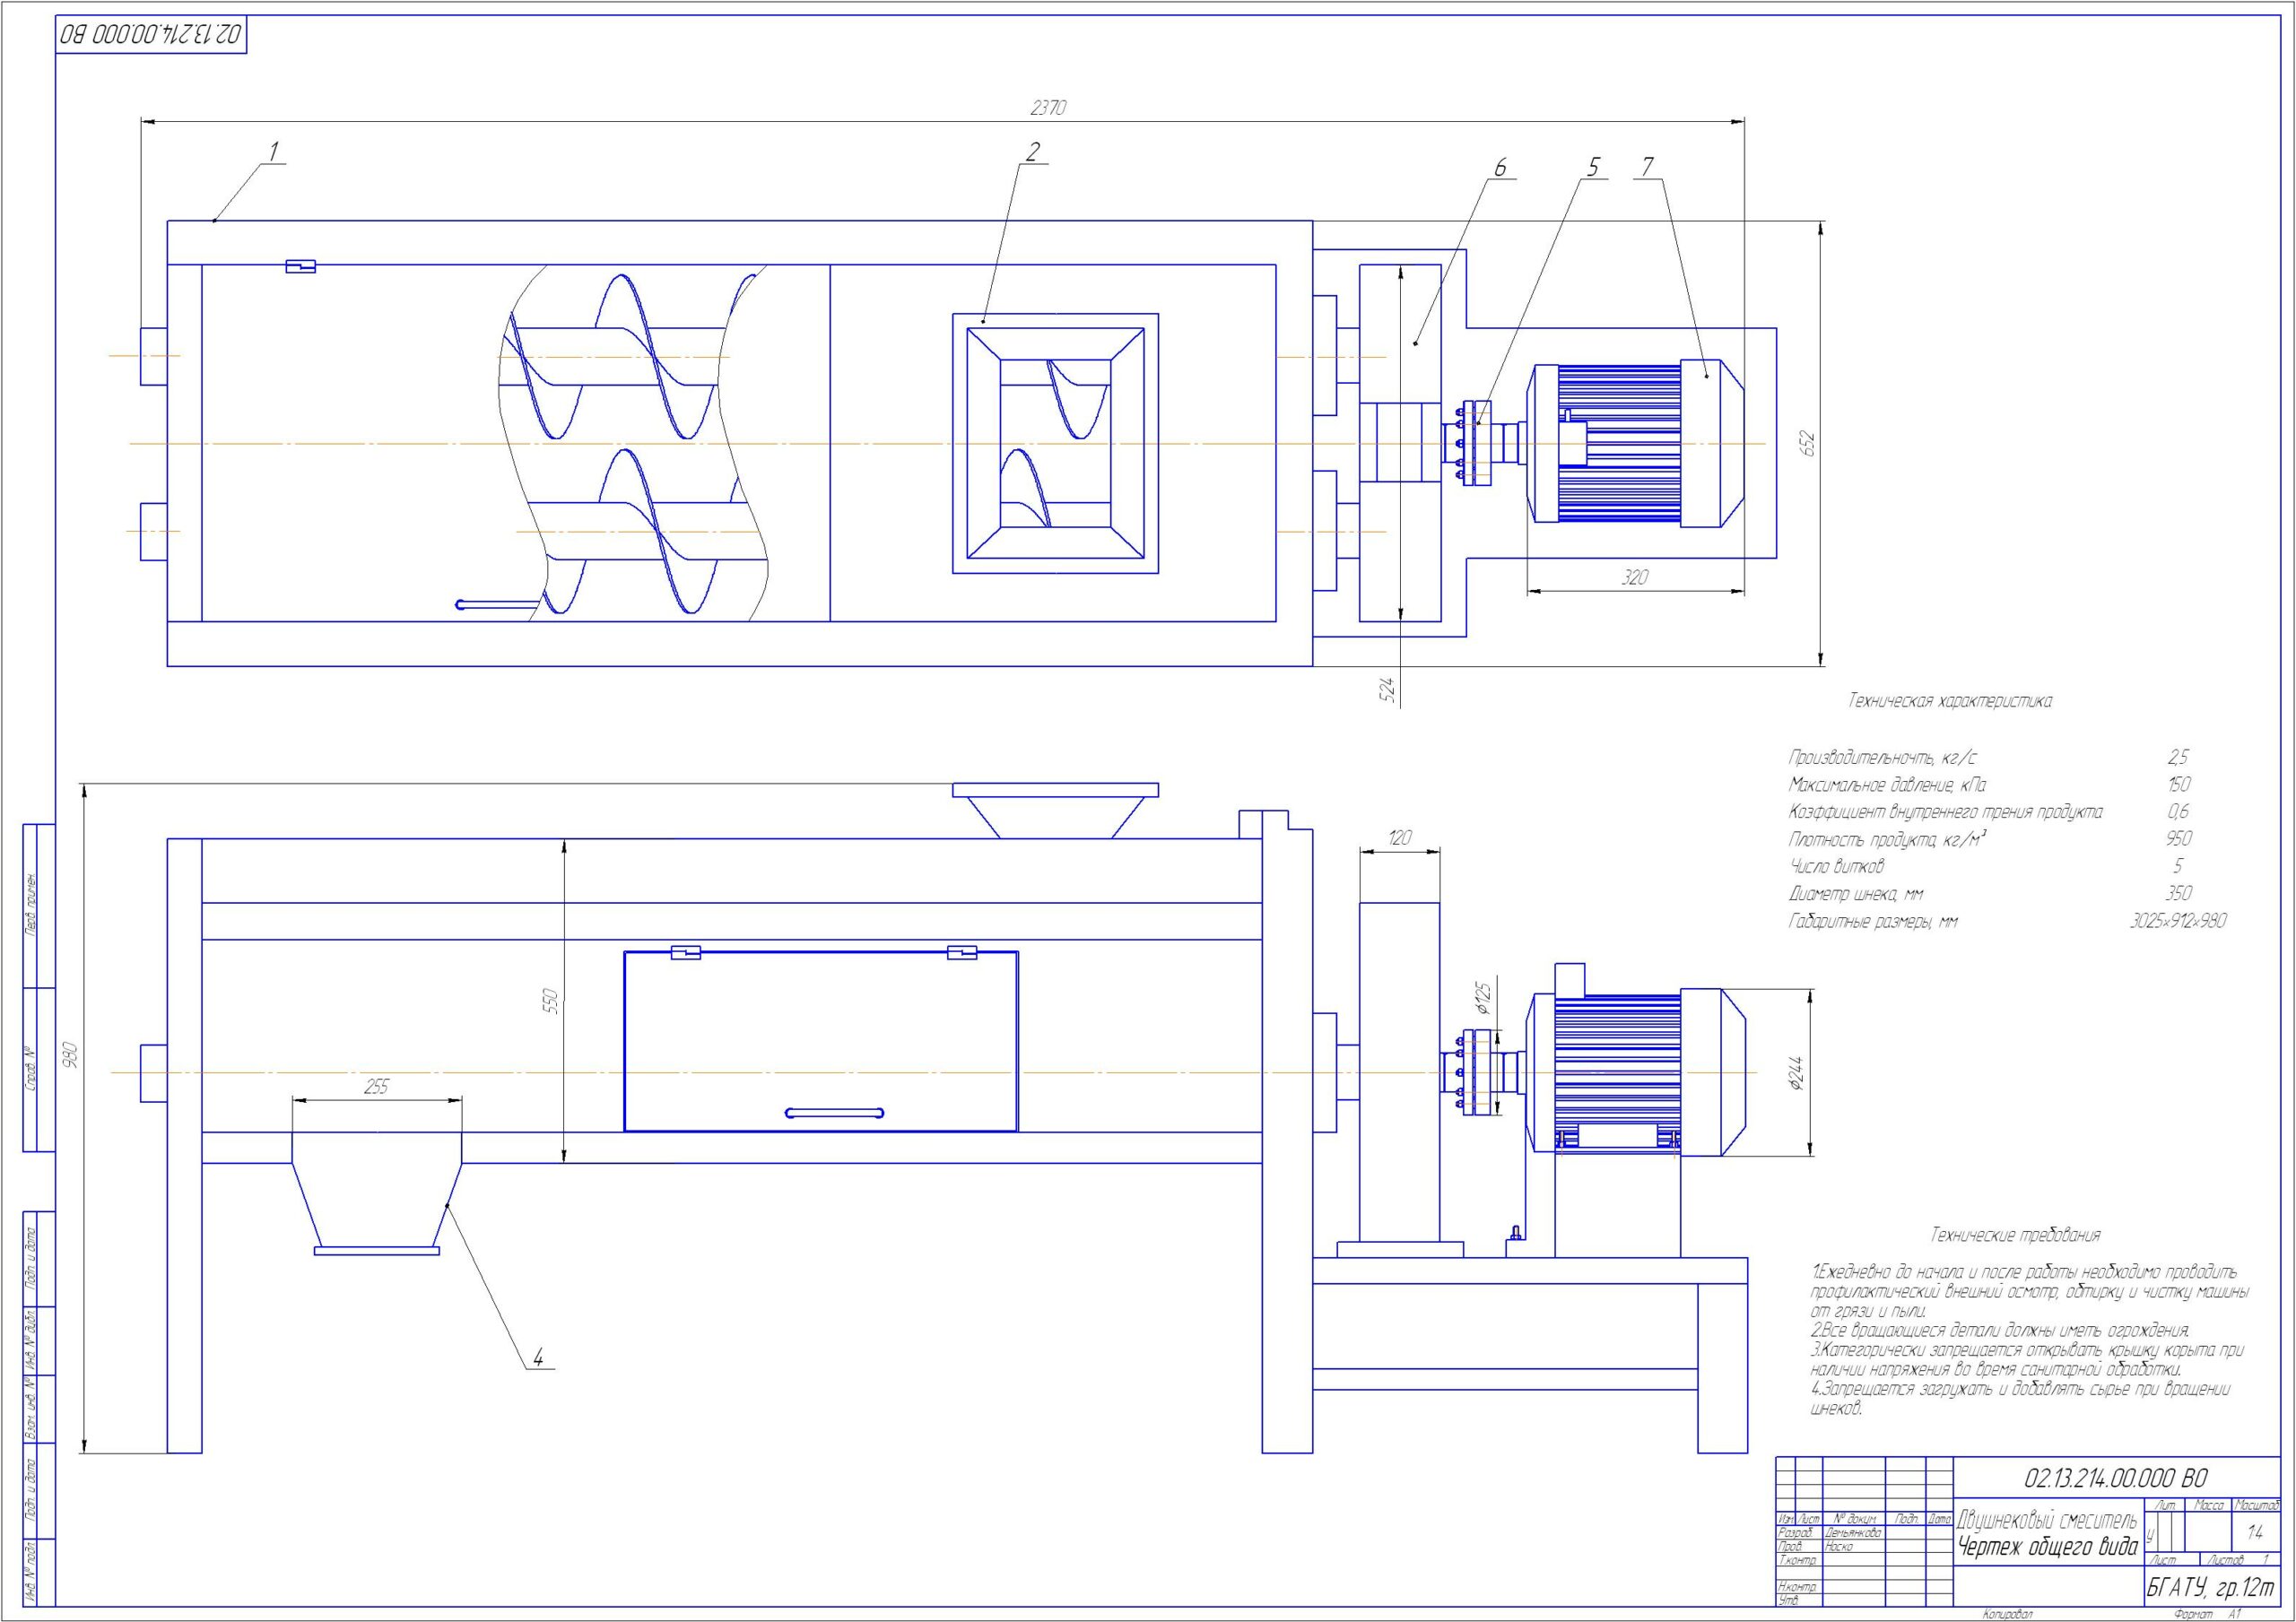
Task: Click the 'Формат А1' footer text
Action: (2207, 1615)
